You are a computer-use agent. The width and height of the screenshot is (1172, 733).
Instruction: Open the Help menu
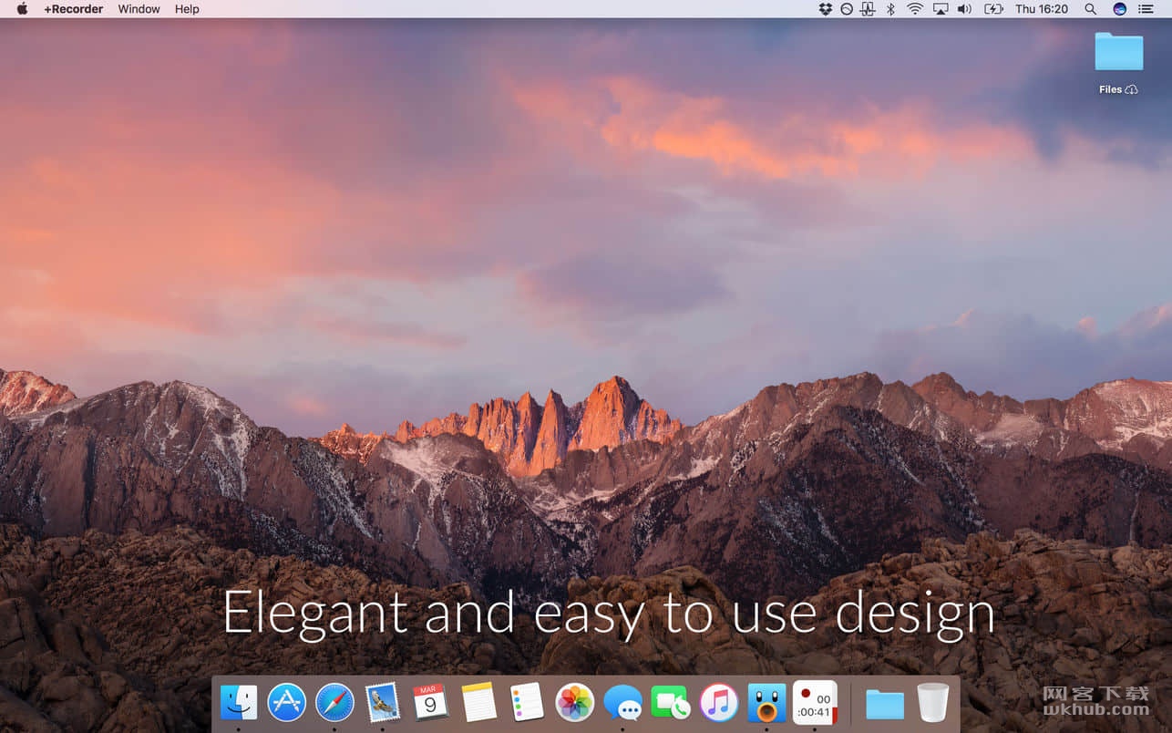(x=187, y=9)
